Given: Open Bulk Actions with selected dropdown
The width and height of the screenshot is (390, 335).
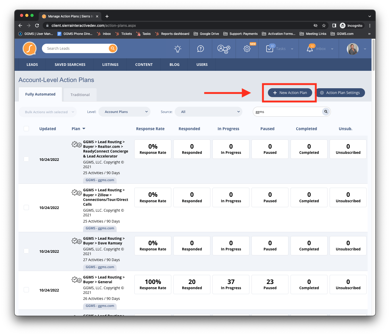Looking at the screenshot, I should pyautogui.click(x=48, y=112).
